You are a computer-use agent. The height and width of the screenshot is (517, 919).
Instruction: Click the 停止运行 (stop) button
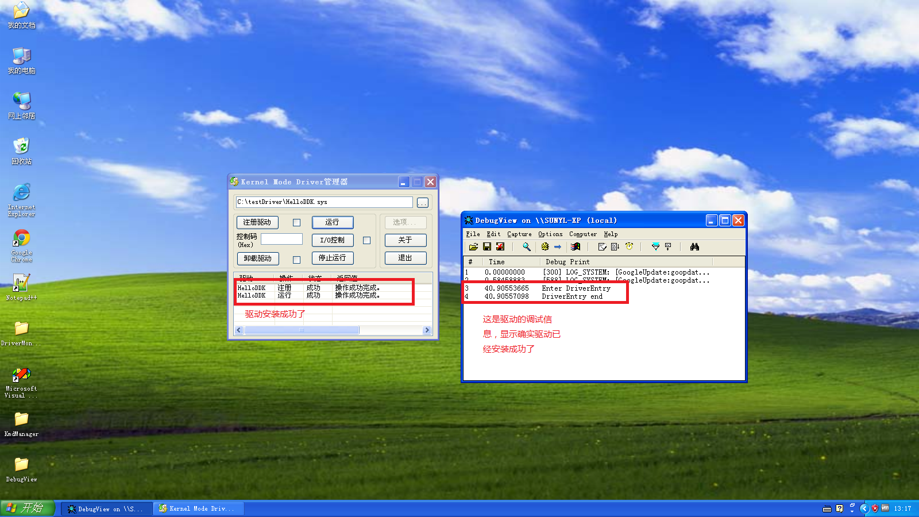coord(333,258)
